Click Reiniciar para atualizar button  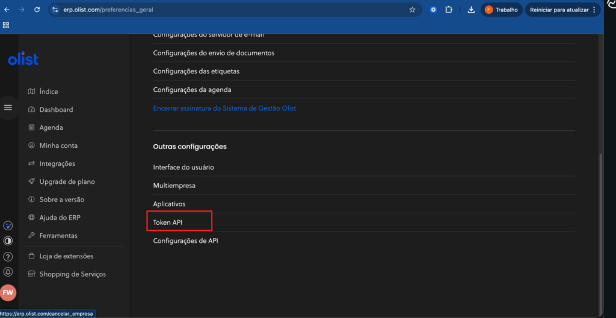pos(562,10)
